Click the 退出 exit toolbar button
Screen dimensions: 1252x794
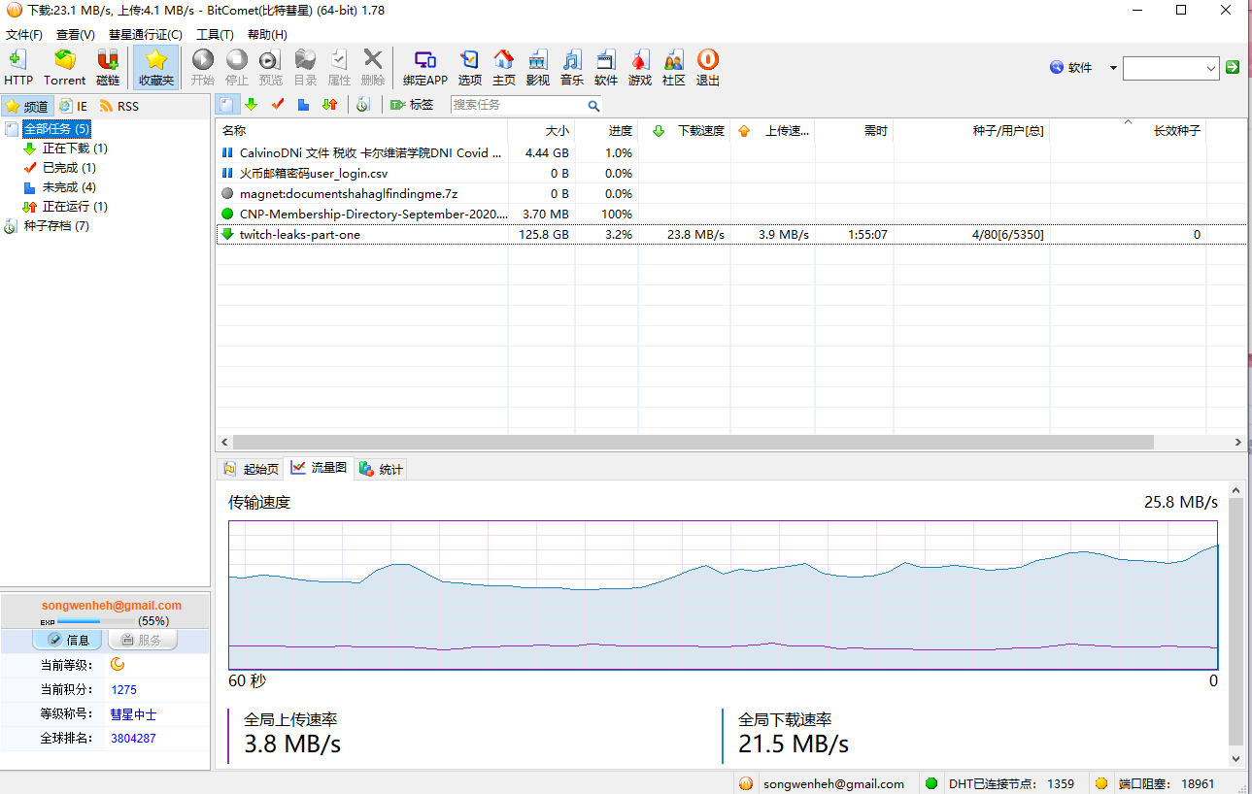tap(708, 68)
